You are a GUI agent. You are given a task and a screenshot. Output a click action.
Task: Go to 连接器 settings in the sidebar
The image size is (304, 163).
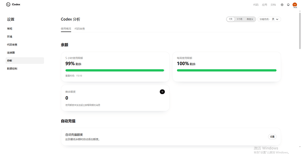[x=25, y=53]
